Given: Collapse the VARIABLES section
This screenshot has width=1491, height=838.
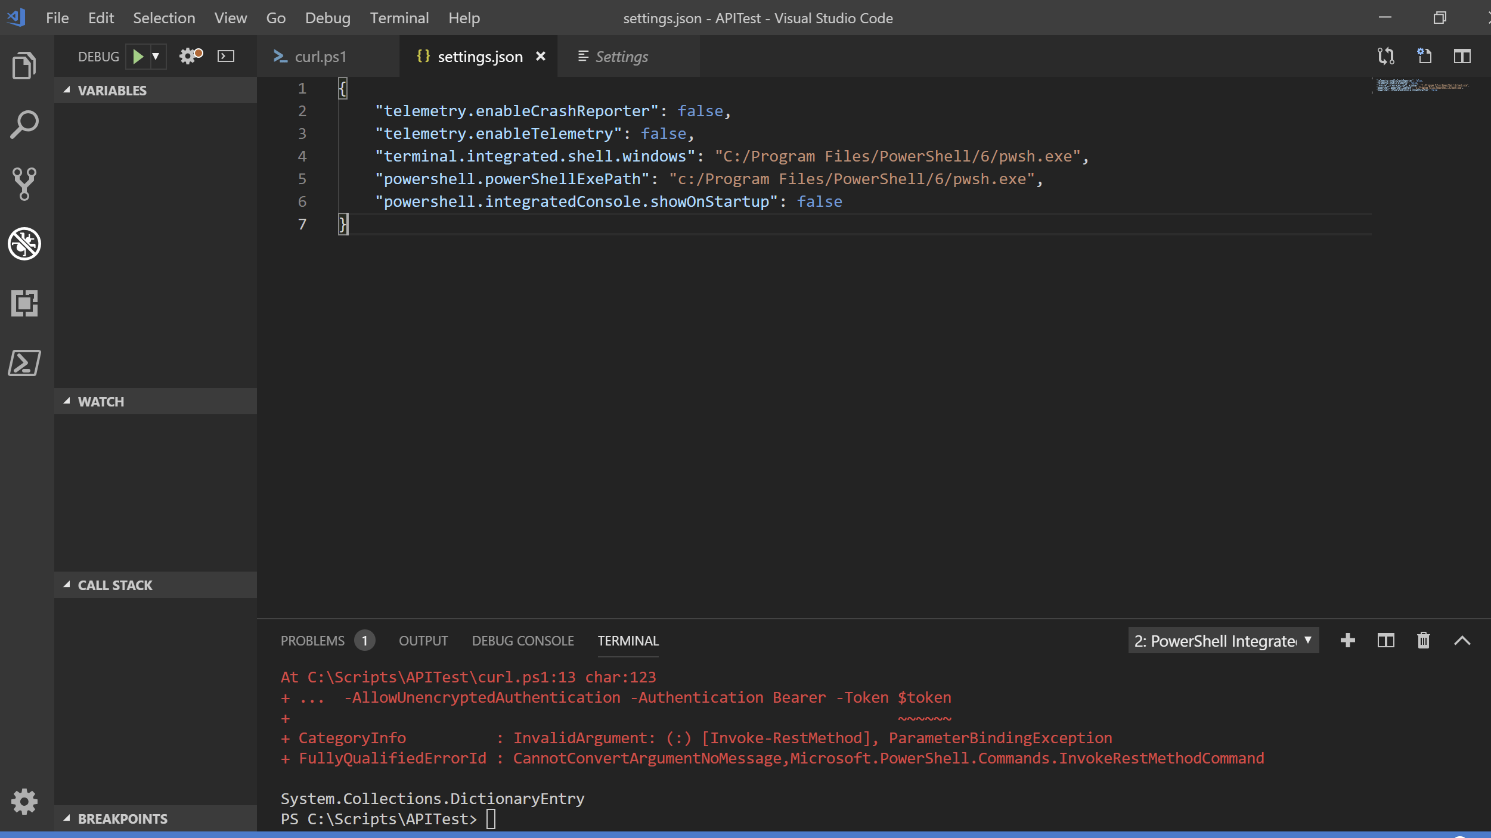Looking at the screenshot, I should [156, 91].
